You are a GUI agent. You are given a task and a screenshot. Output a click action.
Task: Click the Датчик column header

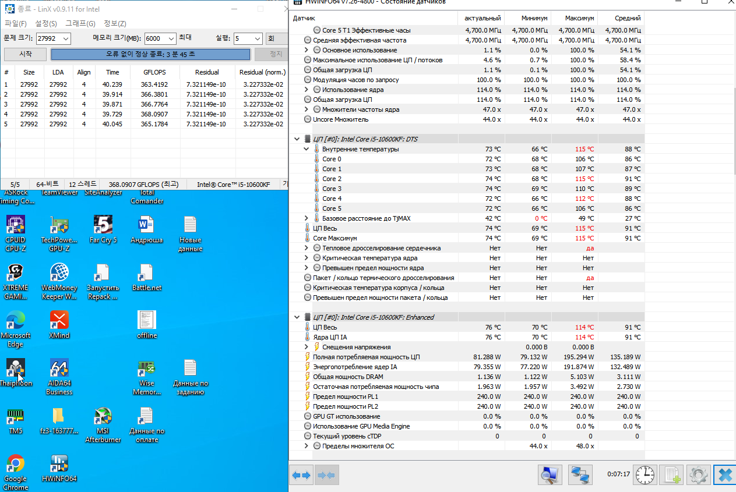[373, 18]
